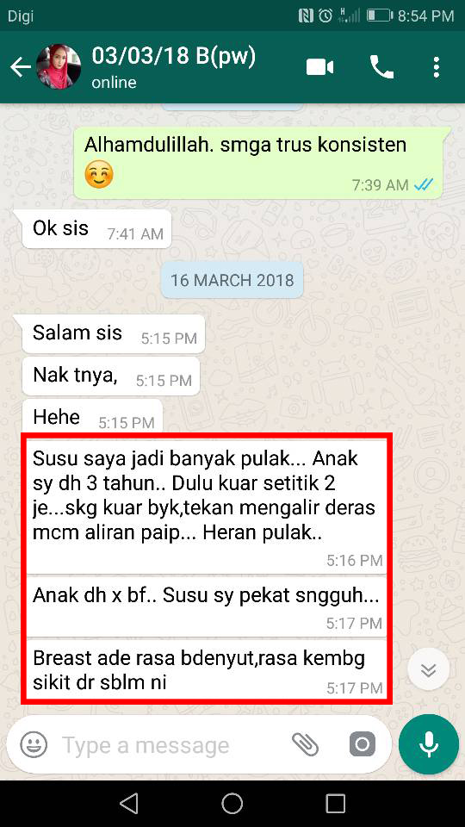Jump to latest messages with down chevron
This screenshot has width=465, height=827.
pyautogui.click(x=429, y=670)
